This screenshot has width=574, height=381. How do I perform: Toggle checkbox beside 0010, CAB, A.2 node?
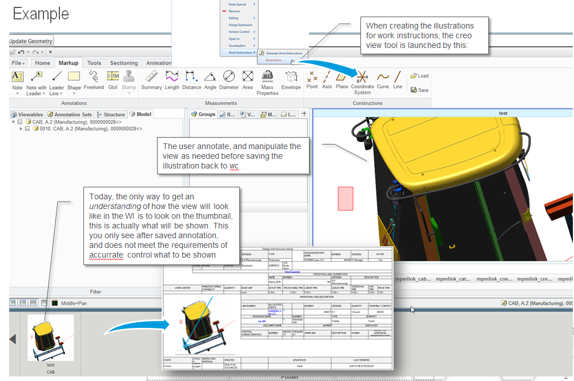click(28, 129)
